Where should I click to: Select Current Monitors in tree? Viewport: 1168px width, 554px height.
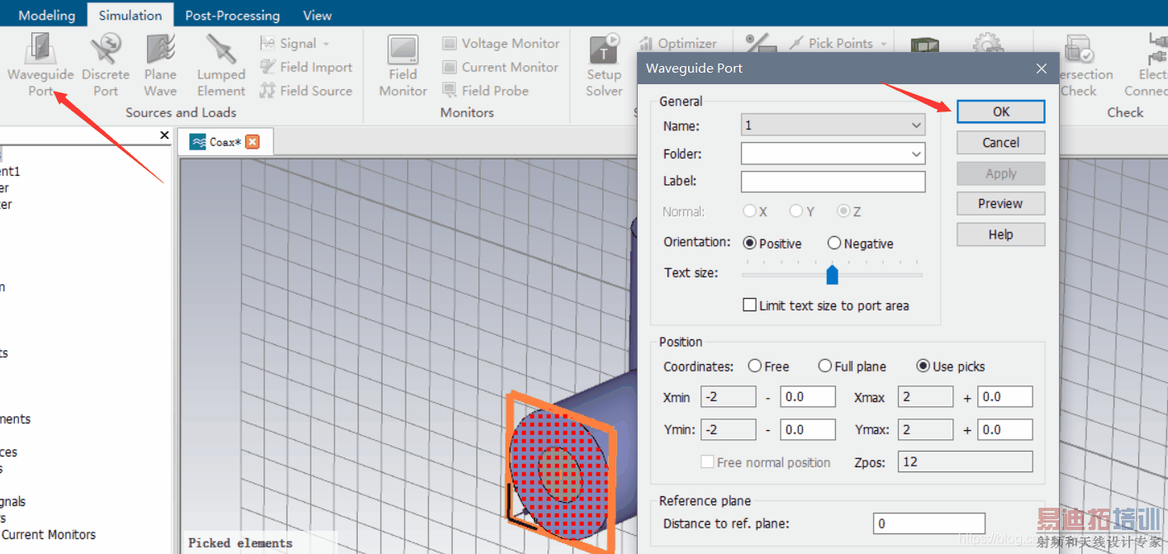(x=48, y=535)
